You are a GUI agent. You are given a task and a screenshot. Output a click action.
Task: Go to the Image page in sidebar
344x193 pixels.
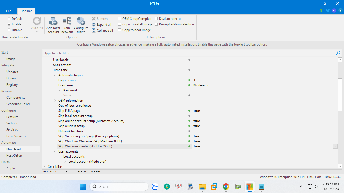coord(11,59)
